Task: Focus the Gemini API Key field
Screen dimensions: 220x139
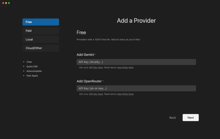Action: tap(136, 62)
